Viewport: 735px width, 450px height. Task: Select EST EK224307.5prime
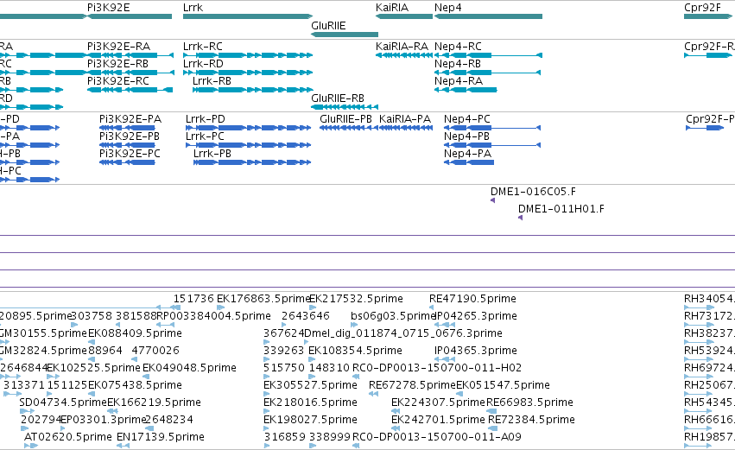(438, 402)
